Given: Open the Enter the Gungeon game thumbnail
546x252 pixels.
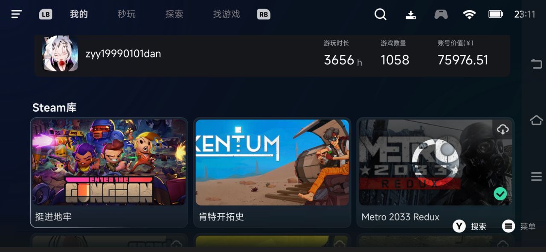Looking at the screenshot, I should point(109,162).
